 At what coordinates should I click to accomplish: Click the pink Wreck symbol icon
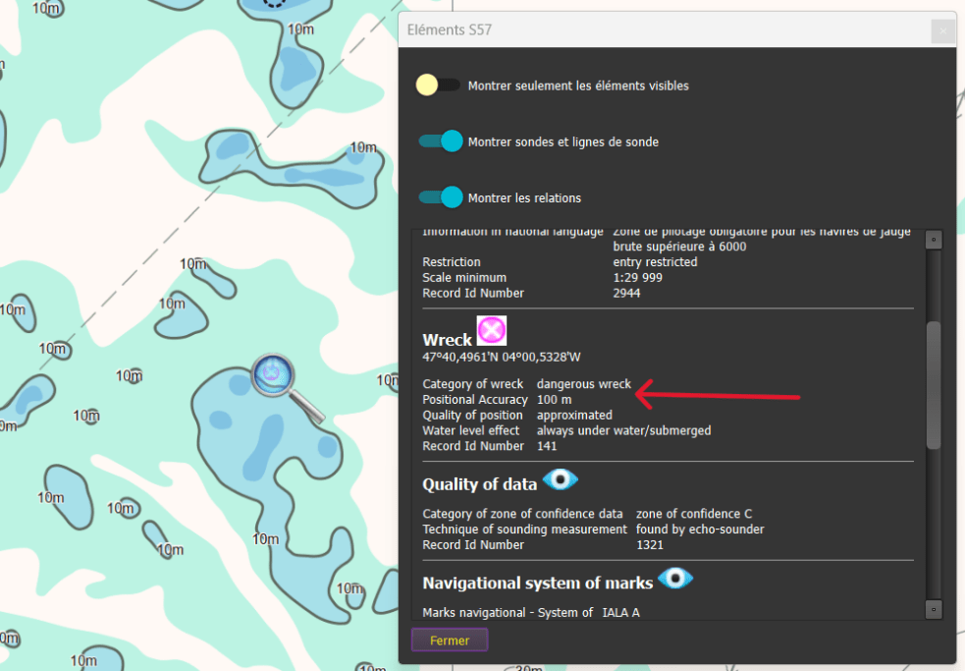(x=491, y=330)
